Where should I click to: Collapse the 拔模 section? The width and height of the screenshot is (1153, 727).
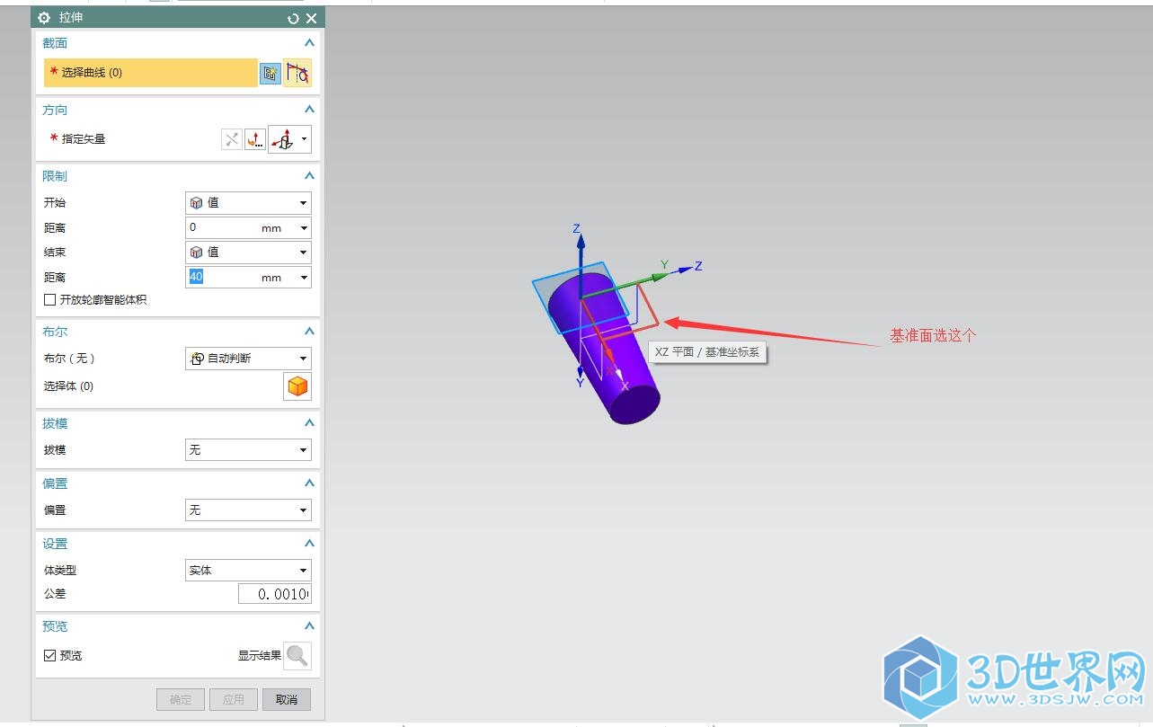[x=309, y=423]
